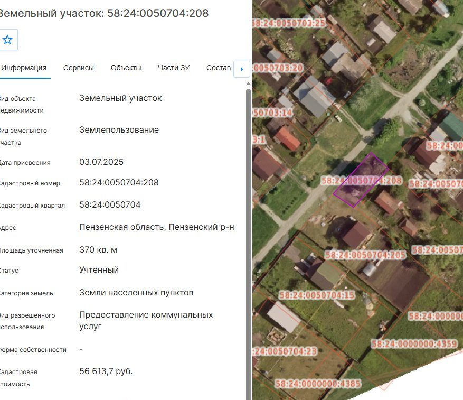The height and width of the screenshot is (400, 463).
Task: Click the date 03.07.2025
Action: [x=101, y=162]
